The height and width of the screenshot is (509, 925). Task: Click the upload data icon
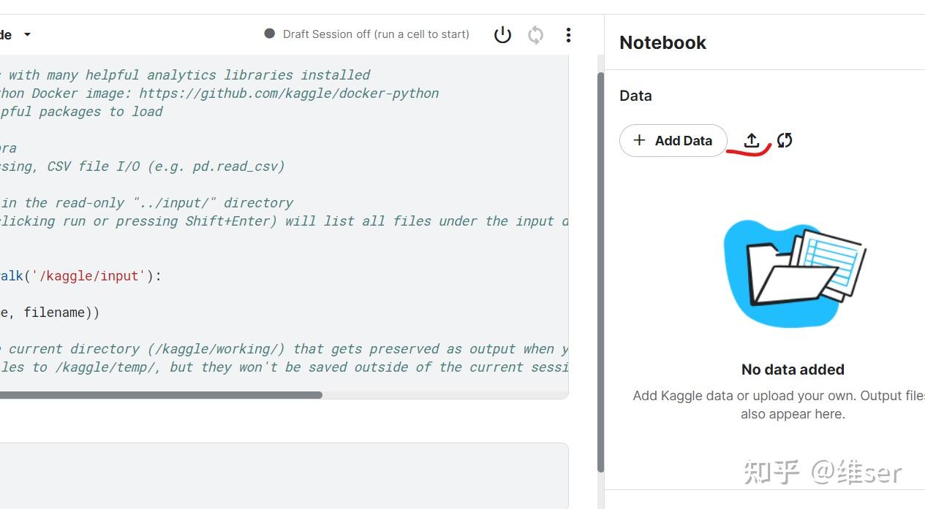coord(752,140)
